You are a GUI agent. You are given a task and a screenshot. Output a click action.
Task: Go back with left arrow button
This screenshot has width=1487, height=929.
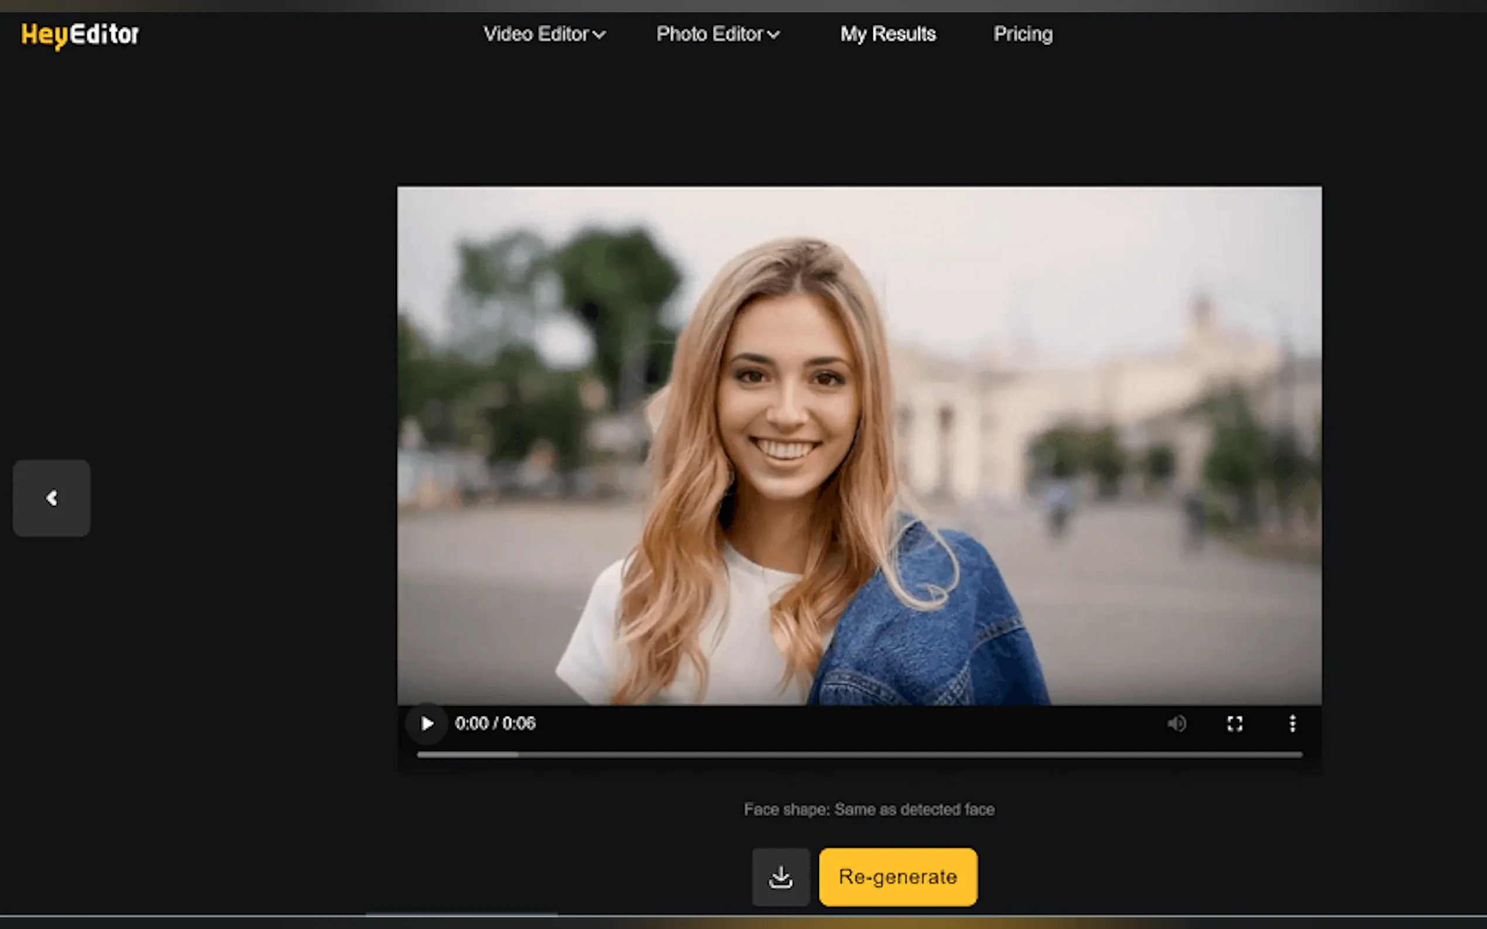tap(52, 498)
